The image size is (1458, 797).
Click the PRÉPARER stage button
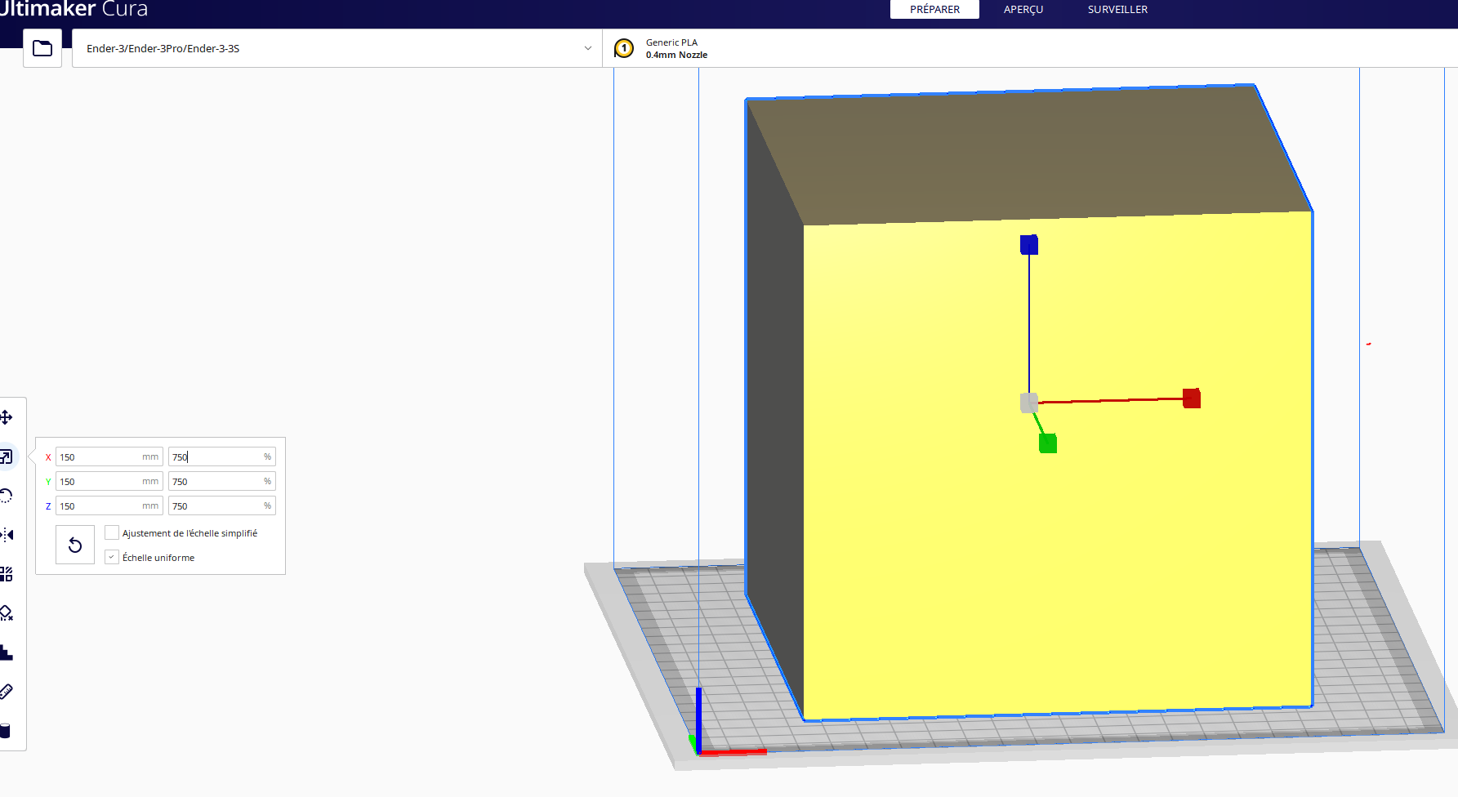coord(934,9)
